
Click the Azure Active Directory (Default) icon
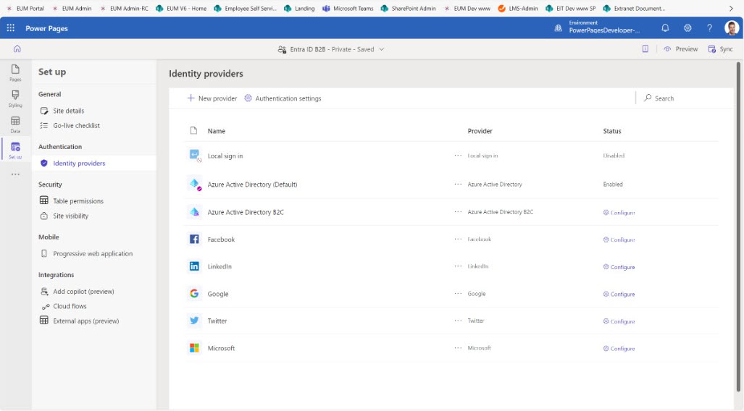195,184
